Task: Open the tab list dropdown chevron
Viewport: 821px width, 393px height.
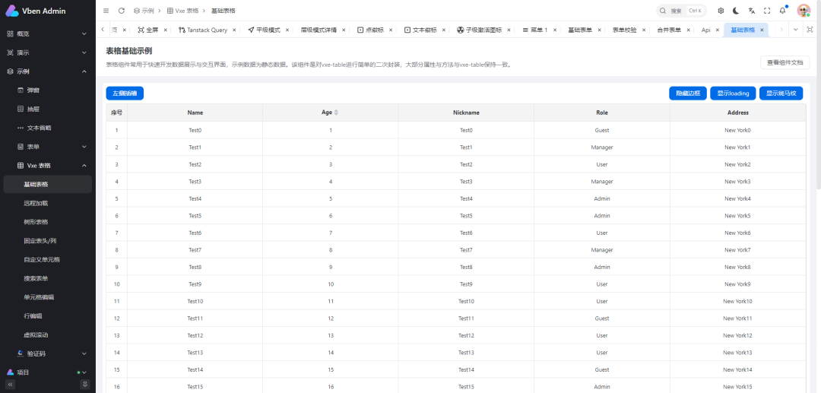Action: point(795,30)
